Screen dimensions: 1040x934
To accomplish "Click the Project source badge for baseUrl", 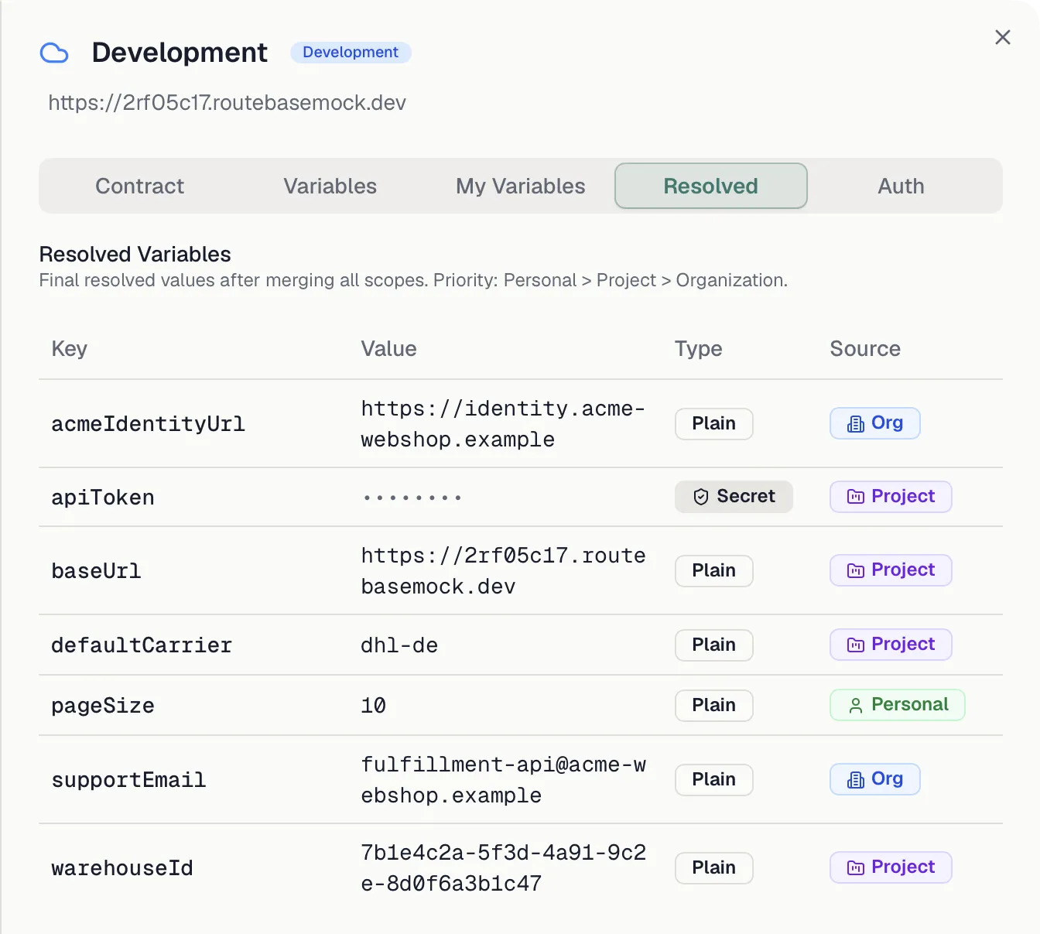I will 891,570.
